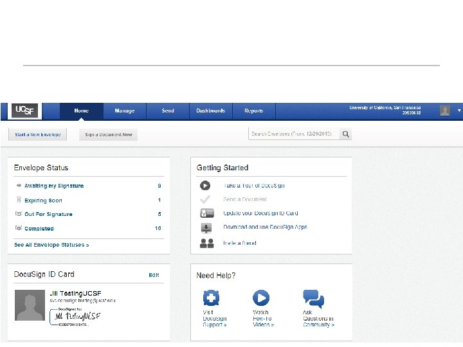This screenshot has height=347, width=463.
Task: Click the Jill TestingUCSF name
Action: [76, 293]
